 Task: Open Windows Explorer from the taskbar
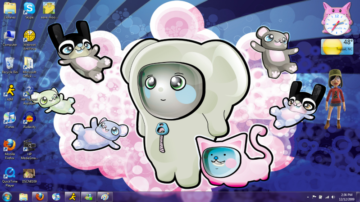coord(23,197)
